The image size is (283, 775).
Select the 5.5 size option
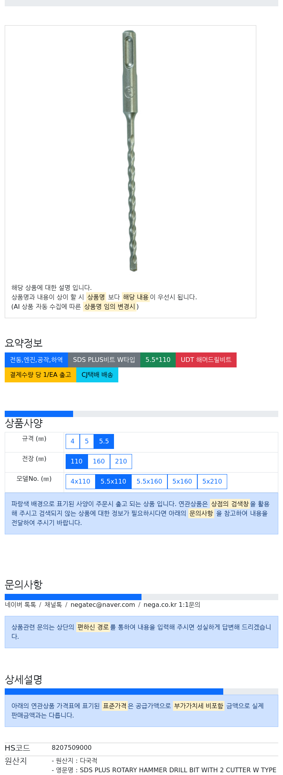[x=104, y=441]
